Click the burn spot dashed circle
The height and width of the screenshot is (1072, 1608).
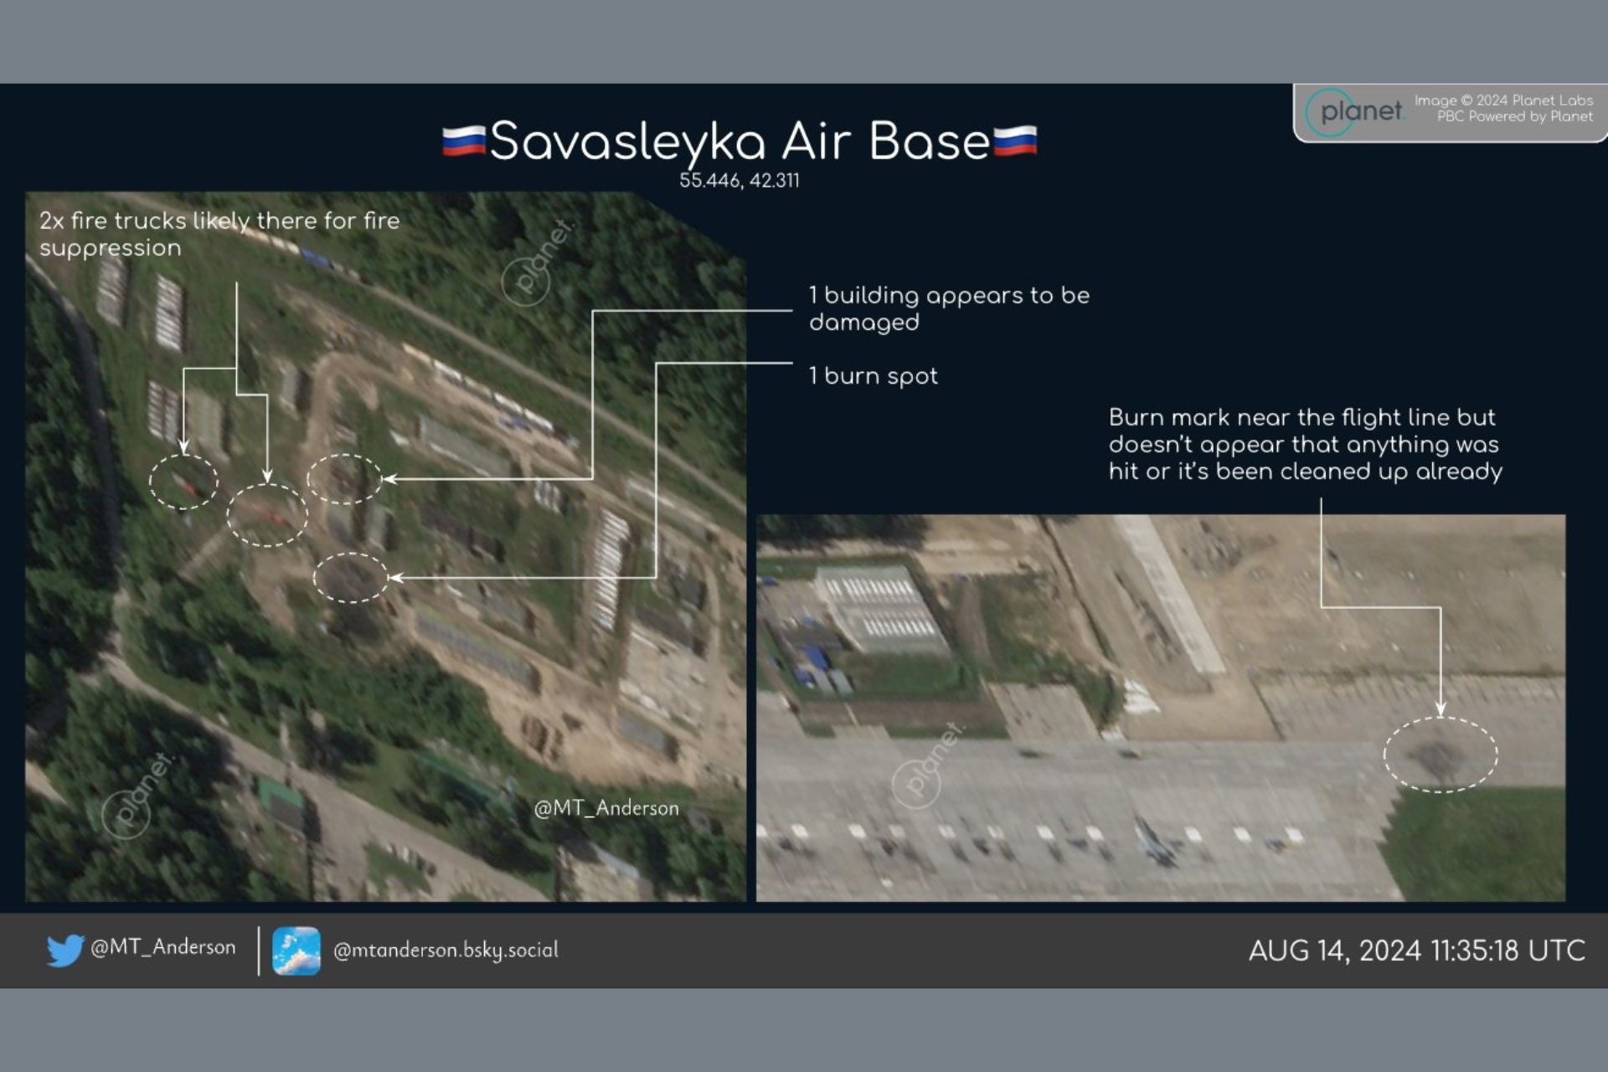(351, 577)
